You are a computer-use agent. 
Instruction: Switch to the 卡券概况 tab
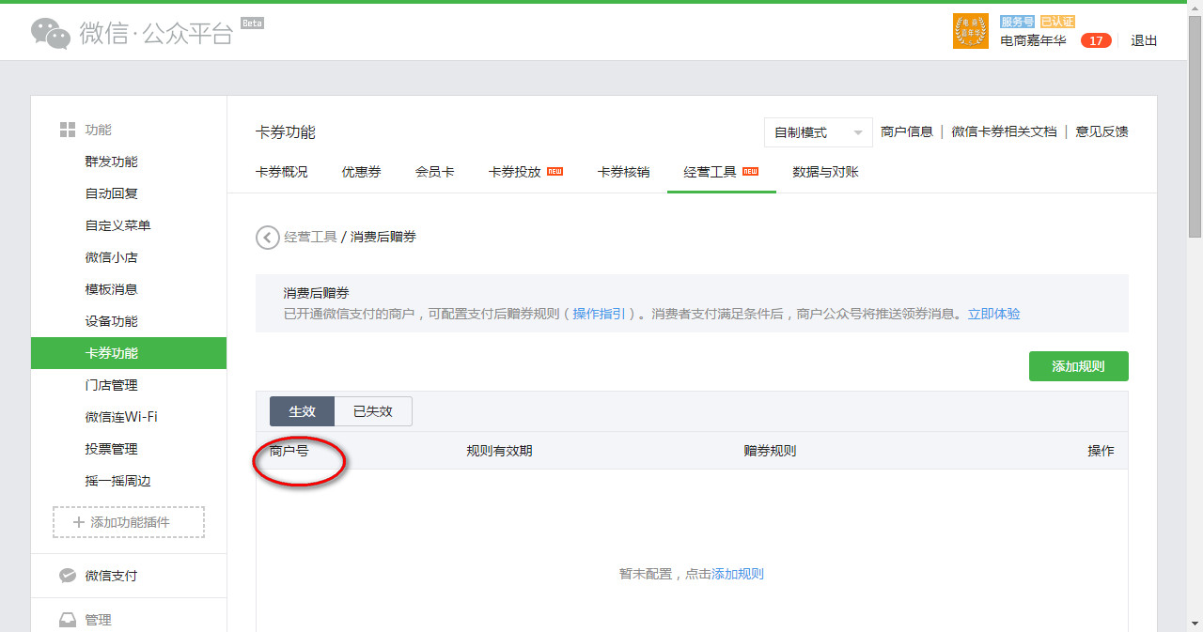282,172
